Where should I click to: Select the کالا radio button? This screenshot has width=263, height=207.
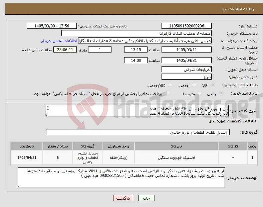[x=213, y=85]
